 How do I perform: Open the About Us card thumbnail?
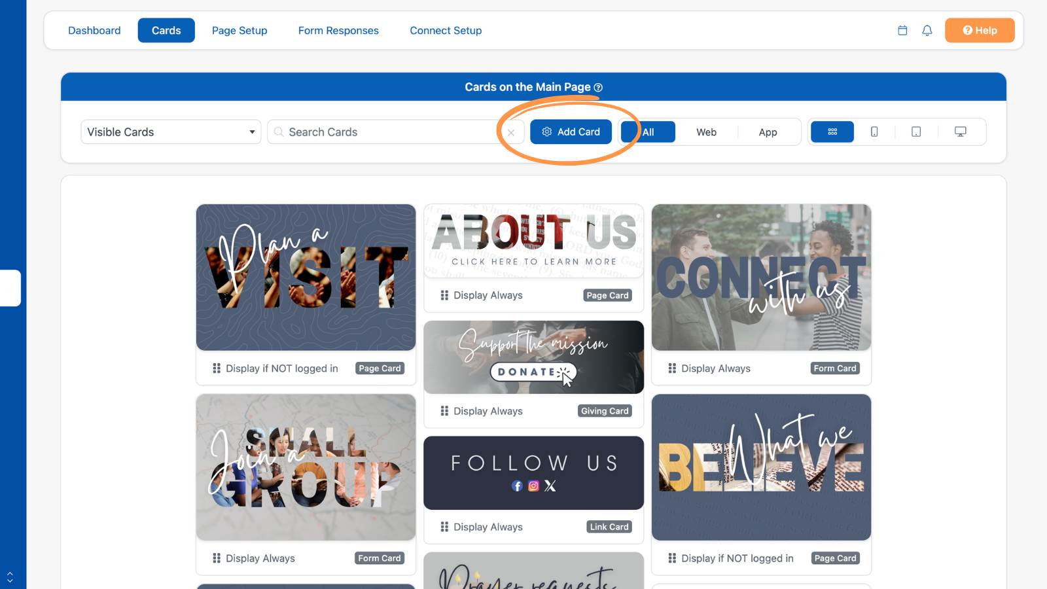click(x=533, y=241)
